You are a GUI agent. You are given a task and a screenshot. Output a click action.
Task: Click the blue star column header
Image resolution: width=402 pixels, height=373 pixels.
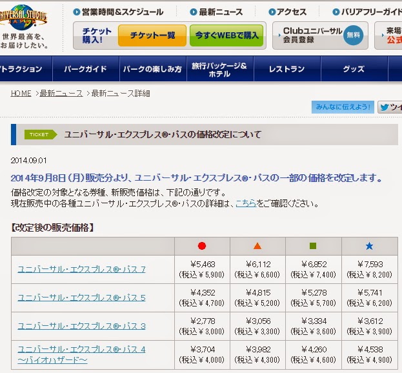[x=370, y=246]
